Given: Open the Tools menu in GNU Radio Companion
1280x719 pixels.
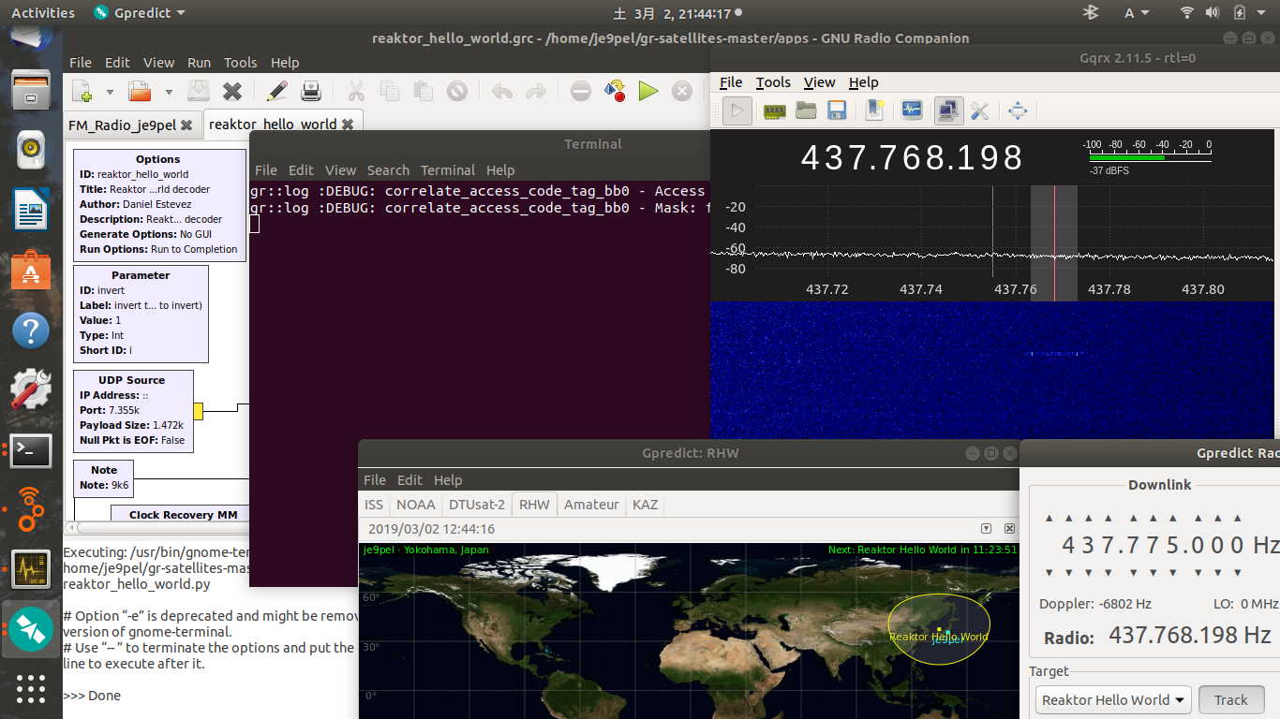Looking at the screenshot, I should (240, 63).
